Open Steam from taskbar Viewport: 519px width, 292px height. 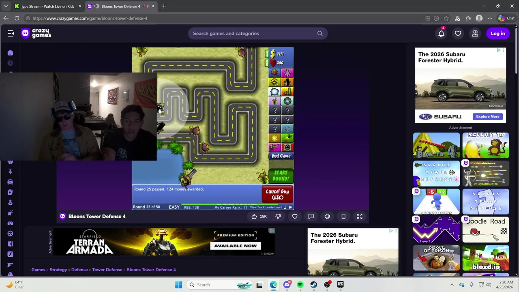313,285
